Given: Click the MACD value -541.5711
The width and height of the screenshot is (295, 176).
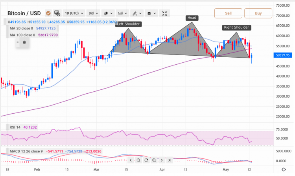Looking at the screenshot, I should tap(55, 151).
